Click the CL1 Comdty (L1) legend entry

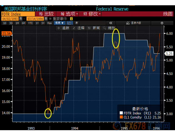point(140,117)
